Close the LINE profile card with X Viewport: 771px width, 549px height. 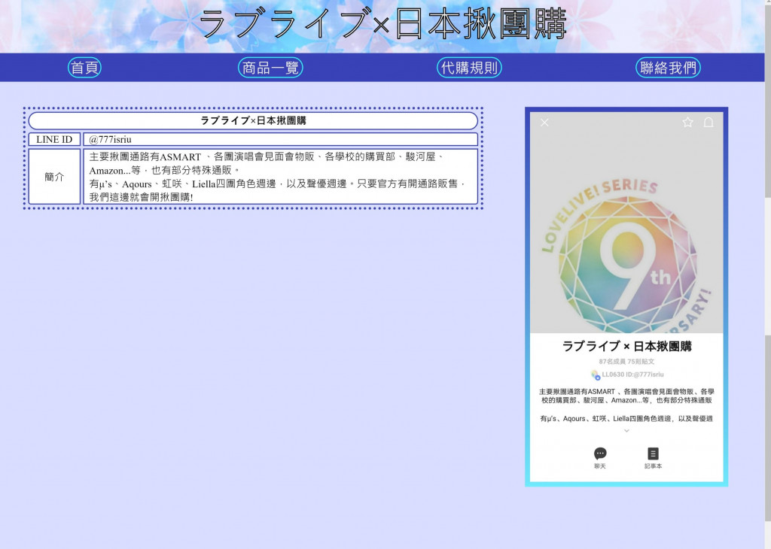click(x=544, y=123)
